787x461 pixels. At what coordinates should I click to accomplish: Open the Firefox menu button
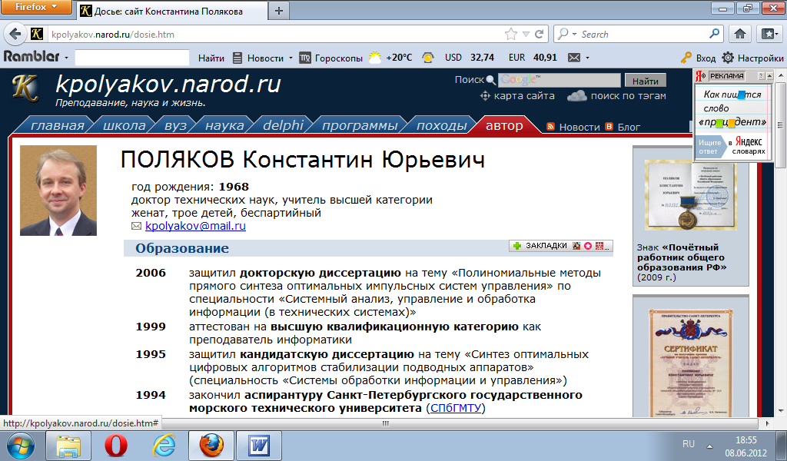click(36, 7)
